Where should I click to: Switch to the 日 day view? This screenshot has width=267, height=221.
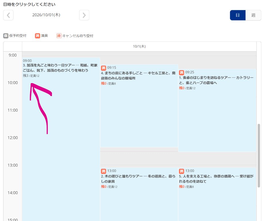tap(238, 15)
